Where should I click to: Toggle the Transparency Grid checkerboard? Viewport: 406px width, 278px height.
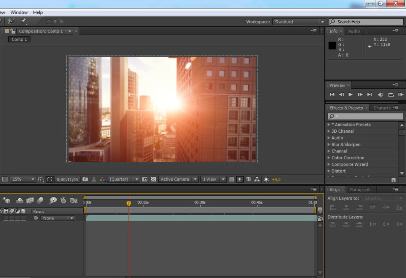point(153,179)
